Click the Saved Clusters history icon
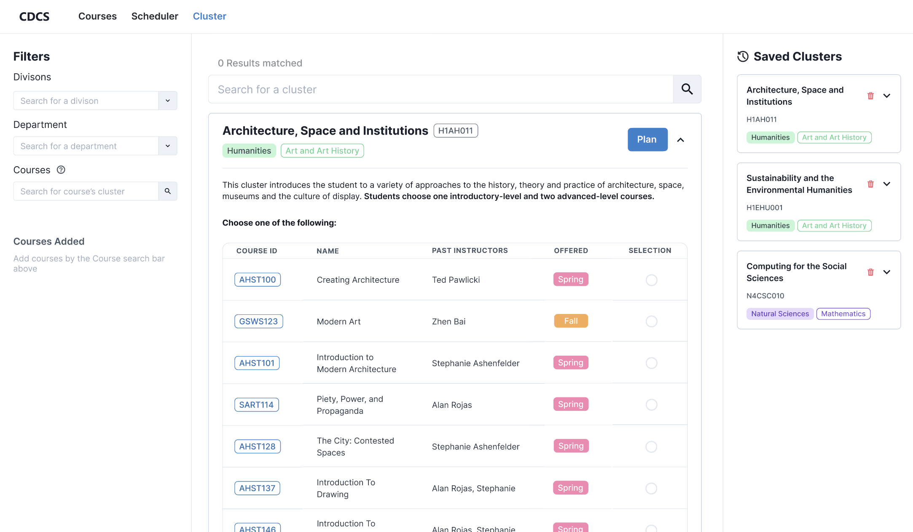The image size is (913, 532). 743,56
